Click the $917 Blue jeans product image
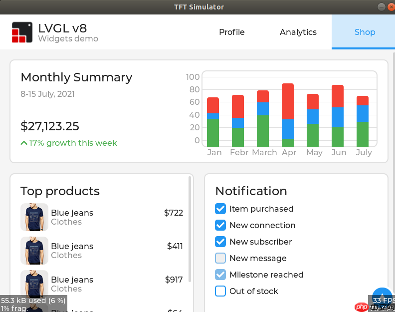The width and height of the screenshot is (395, 312). pos(34,284)
